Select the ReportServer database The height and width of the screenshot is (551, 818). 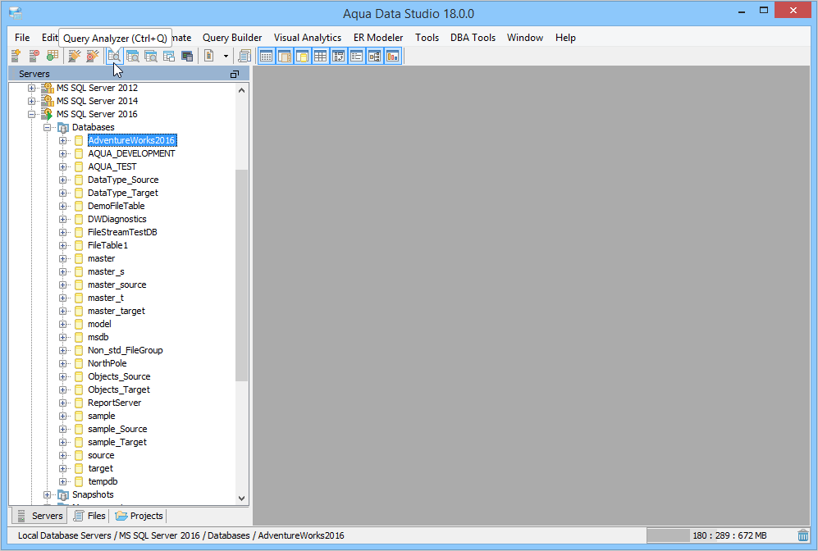114,403
